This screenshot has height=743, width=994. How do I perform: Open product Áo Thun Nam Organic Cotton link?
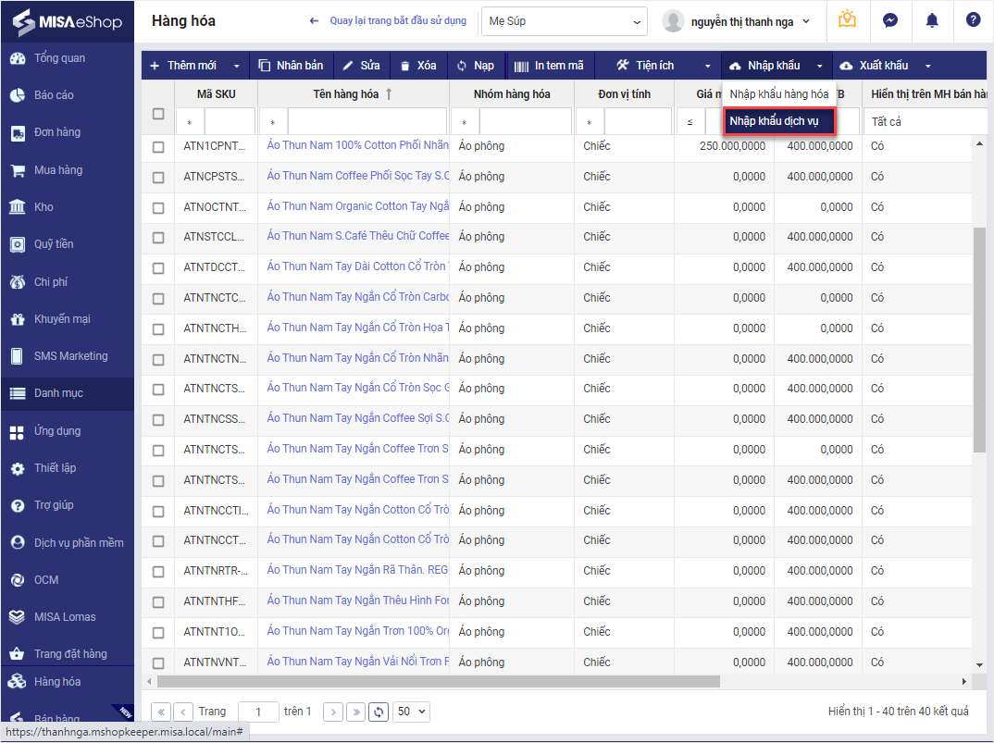[x=357, y=206]
